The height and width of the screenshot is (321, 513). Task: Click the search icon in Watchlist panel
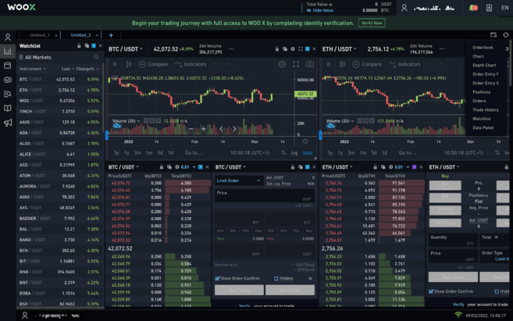[96, 57]
